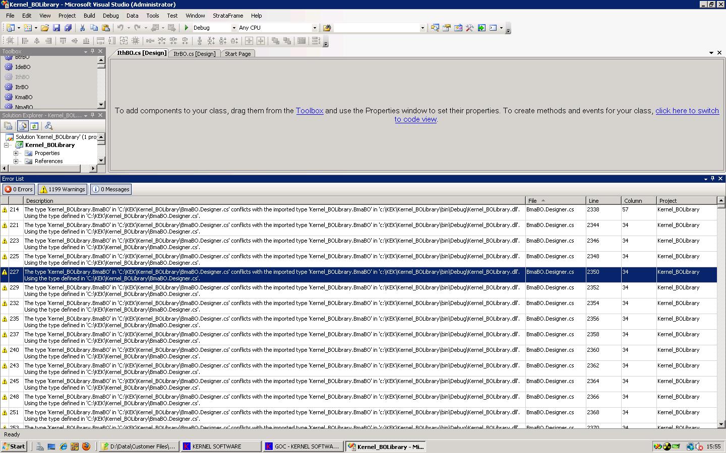Click the Cut scissors icon
Screen dimensions: 726x453
(x=82, y=28)
